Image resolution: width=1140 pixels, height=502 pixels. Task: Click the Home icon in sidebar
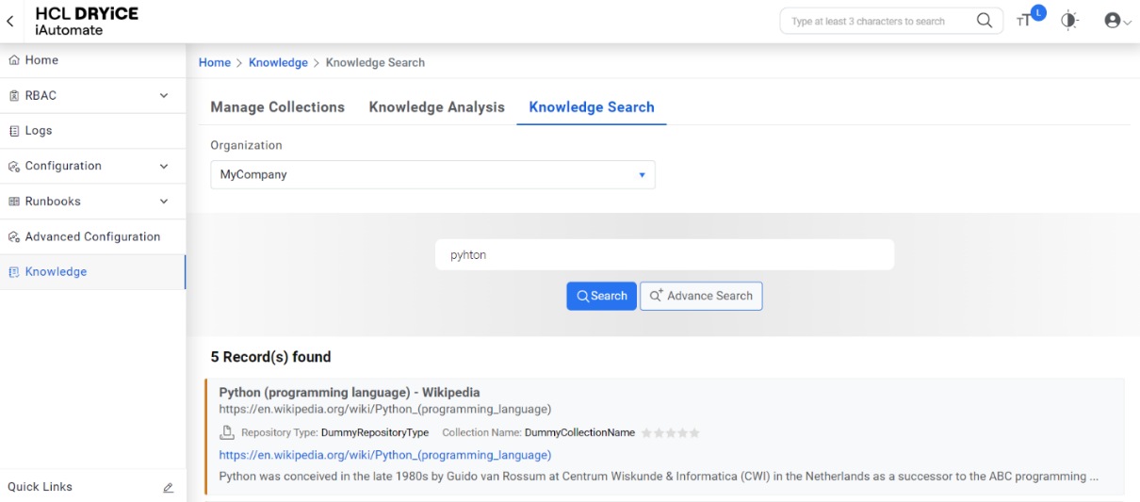[14, 60]
